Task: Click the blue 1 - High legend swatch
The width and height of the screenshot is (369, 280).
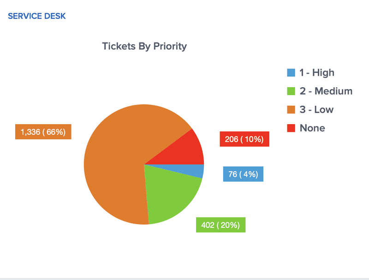Action: [x=291, y=72]
